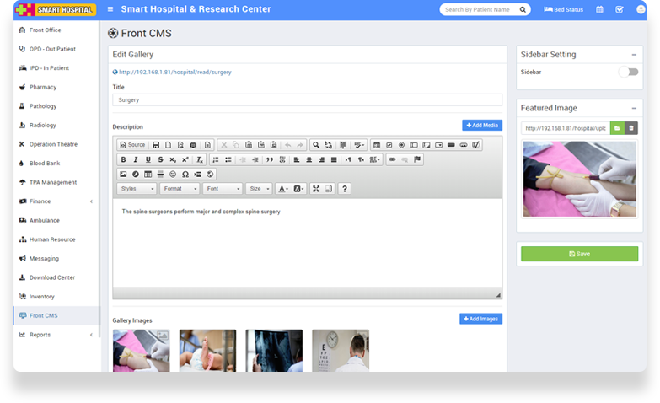Maximize the editor with the fullscreen icon

click(x=316, y=189)
